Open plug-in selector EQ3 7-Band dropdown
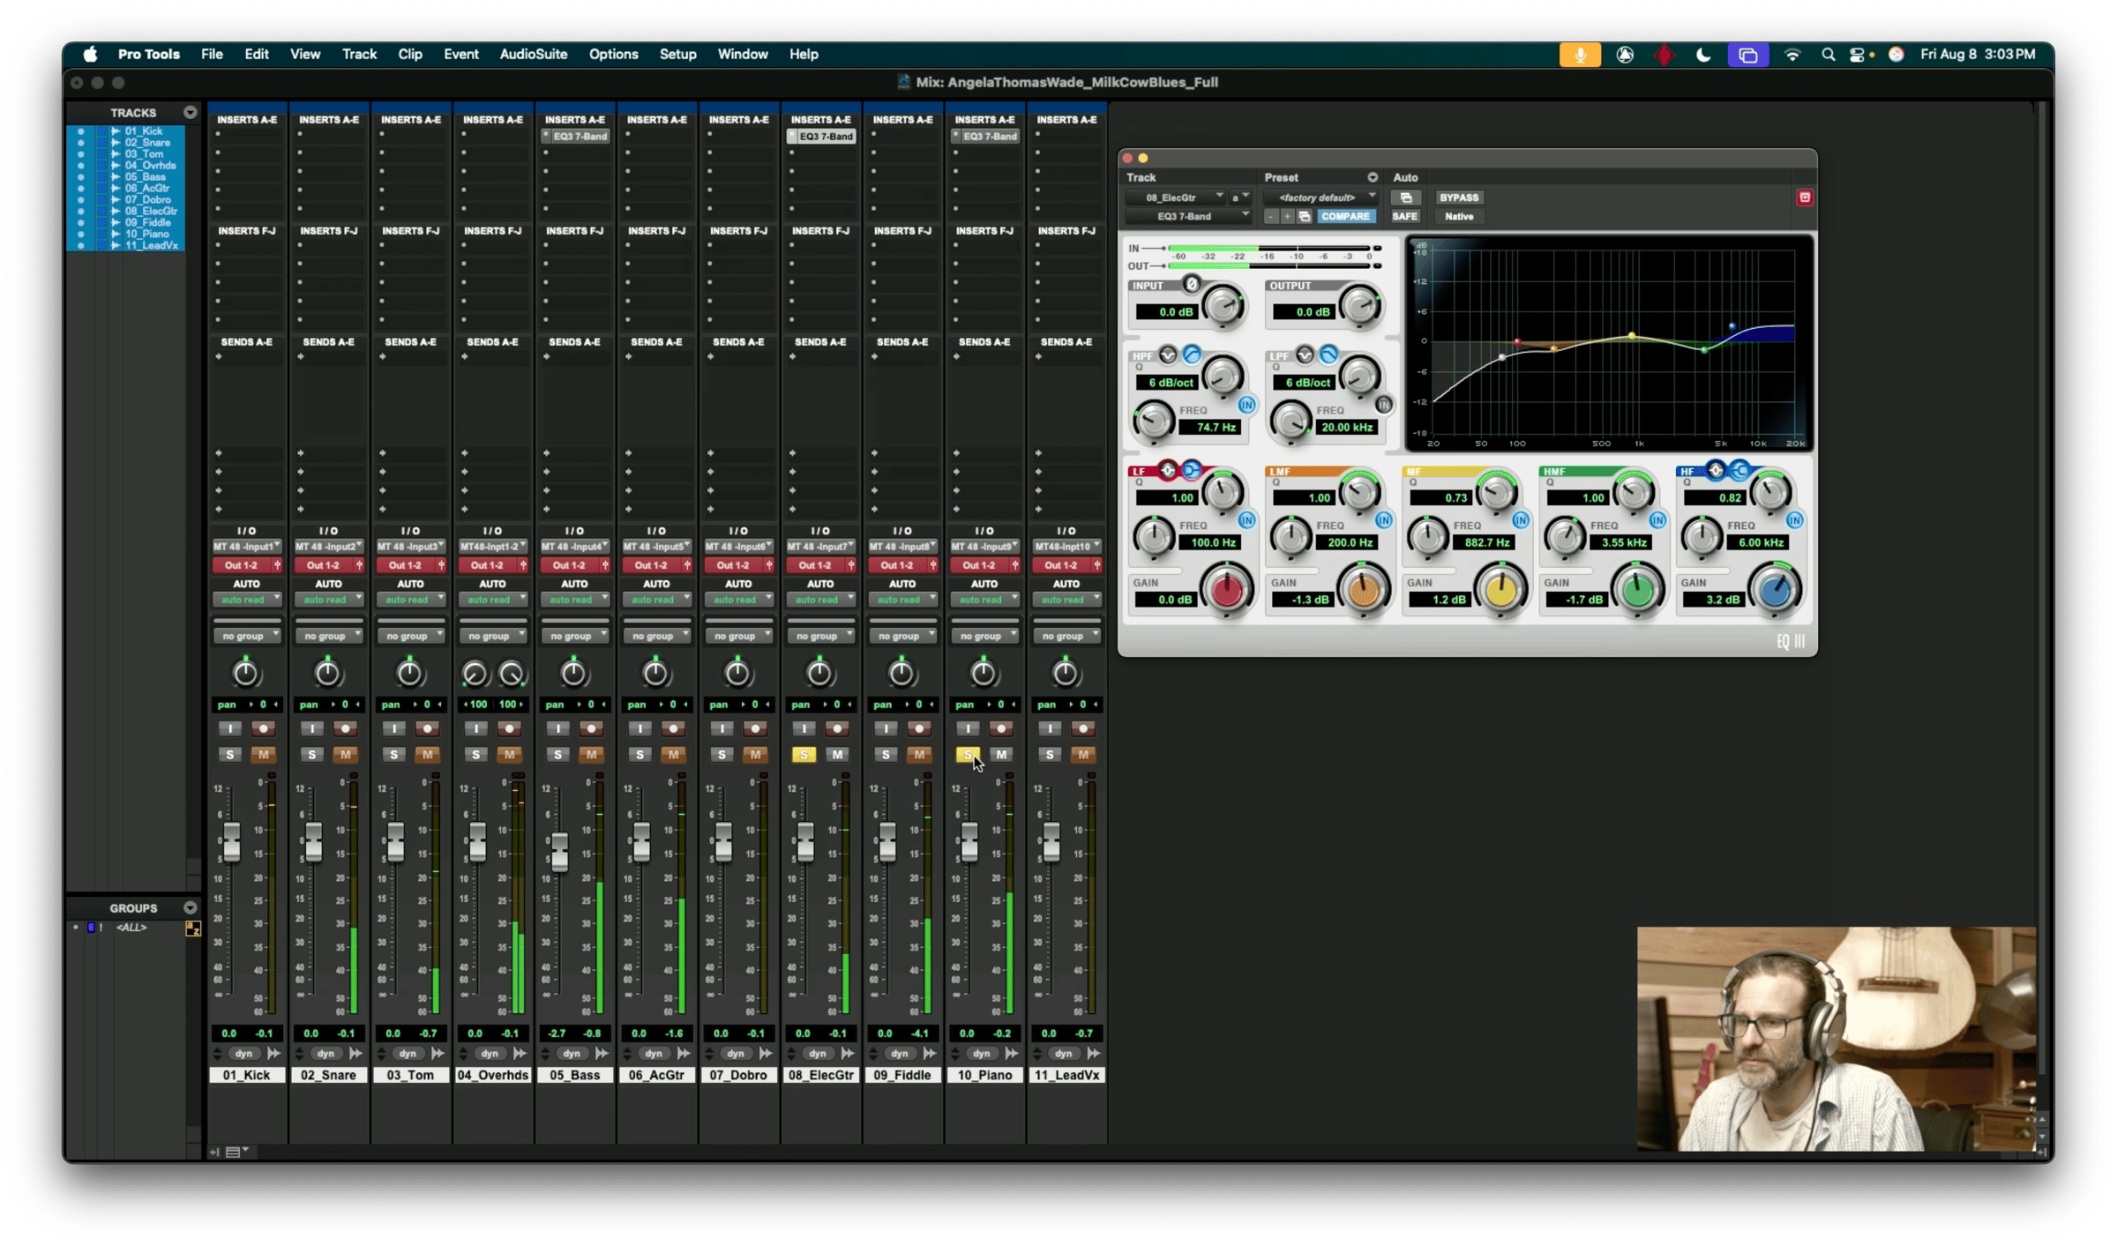This screenshot has height=1246, width=2117. 1189,216
